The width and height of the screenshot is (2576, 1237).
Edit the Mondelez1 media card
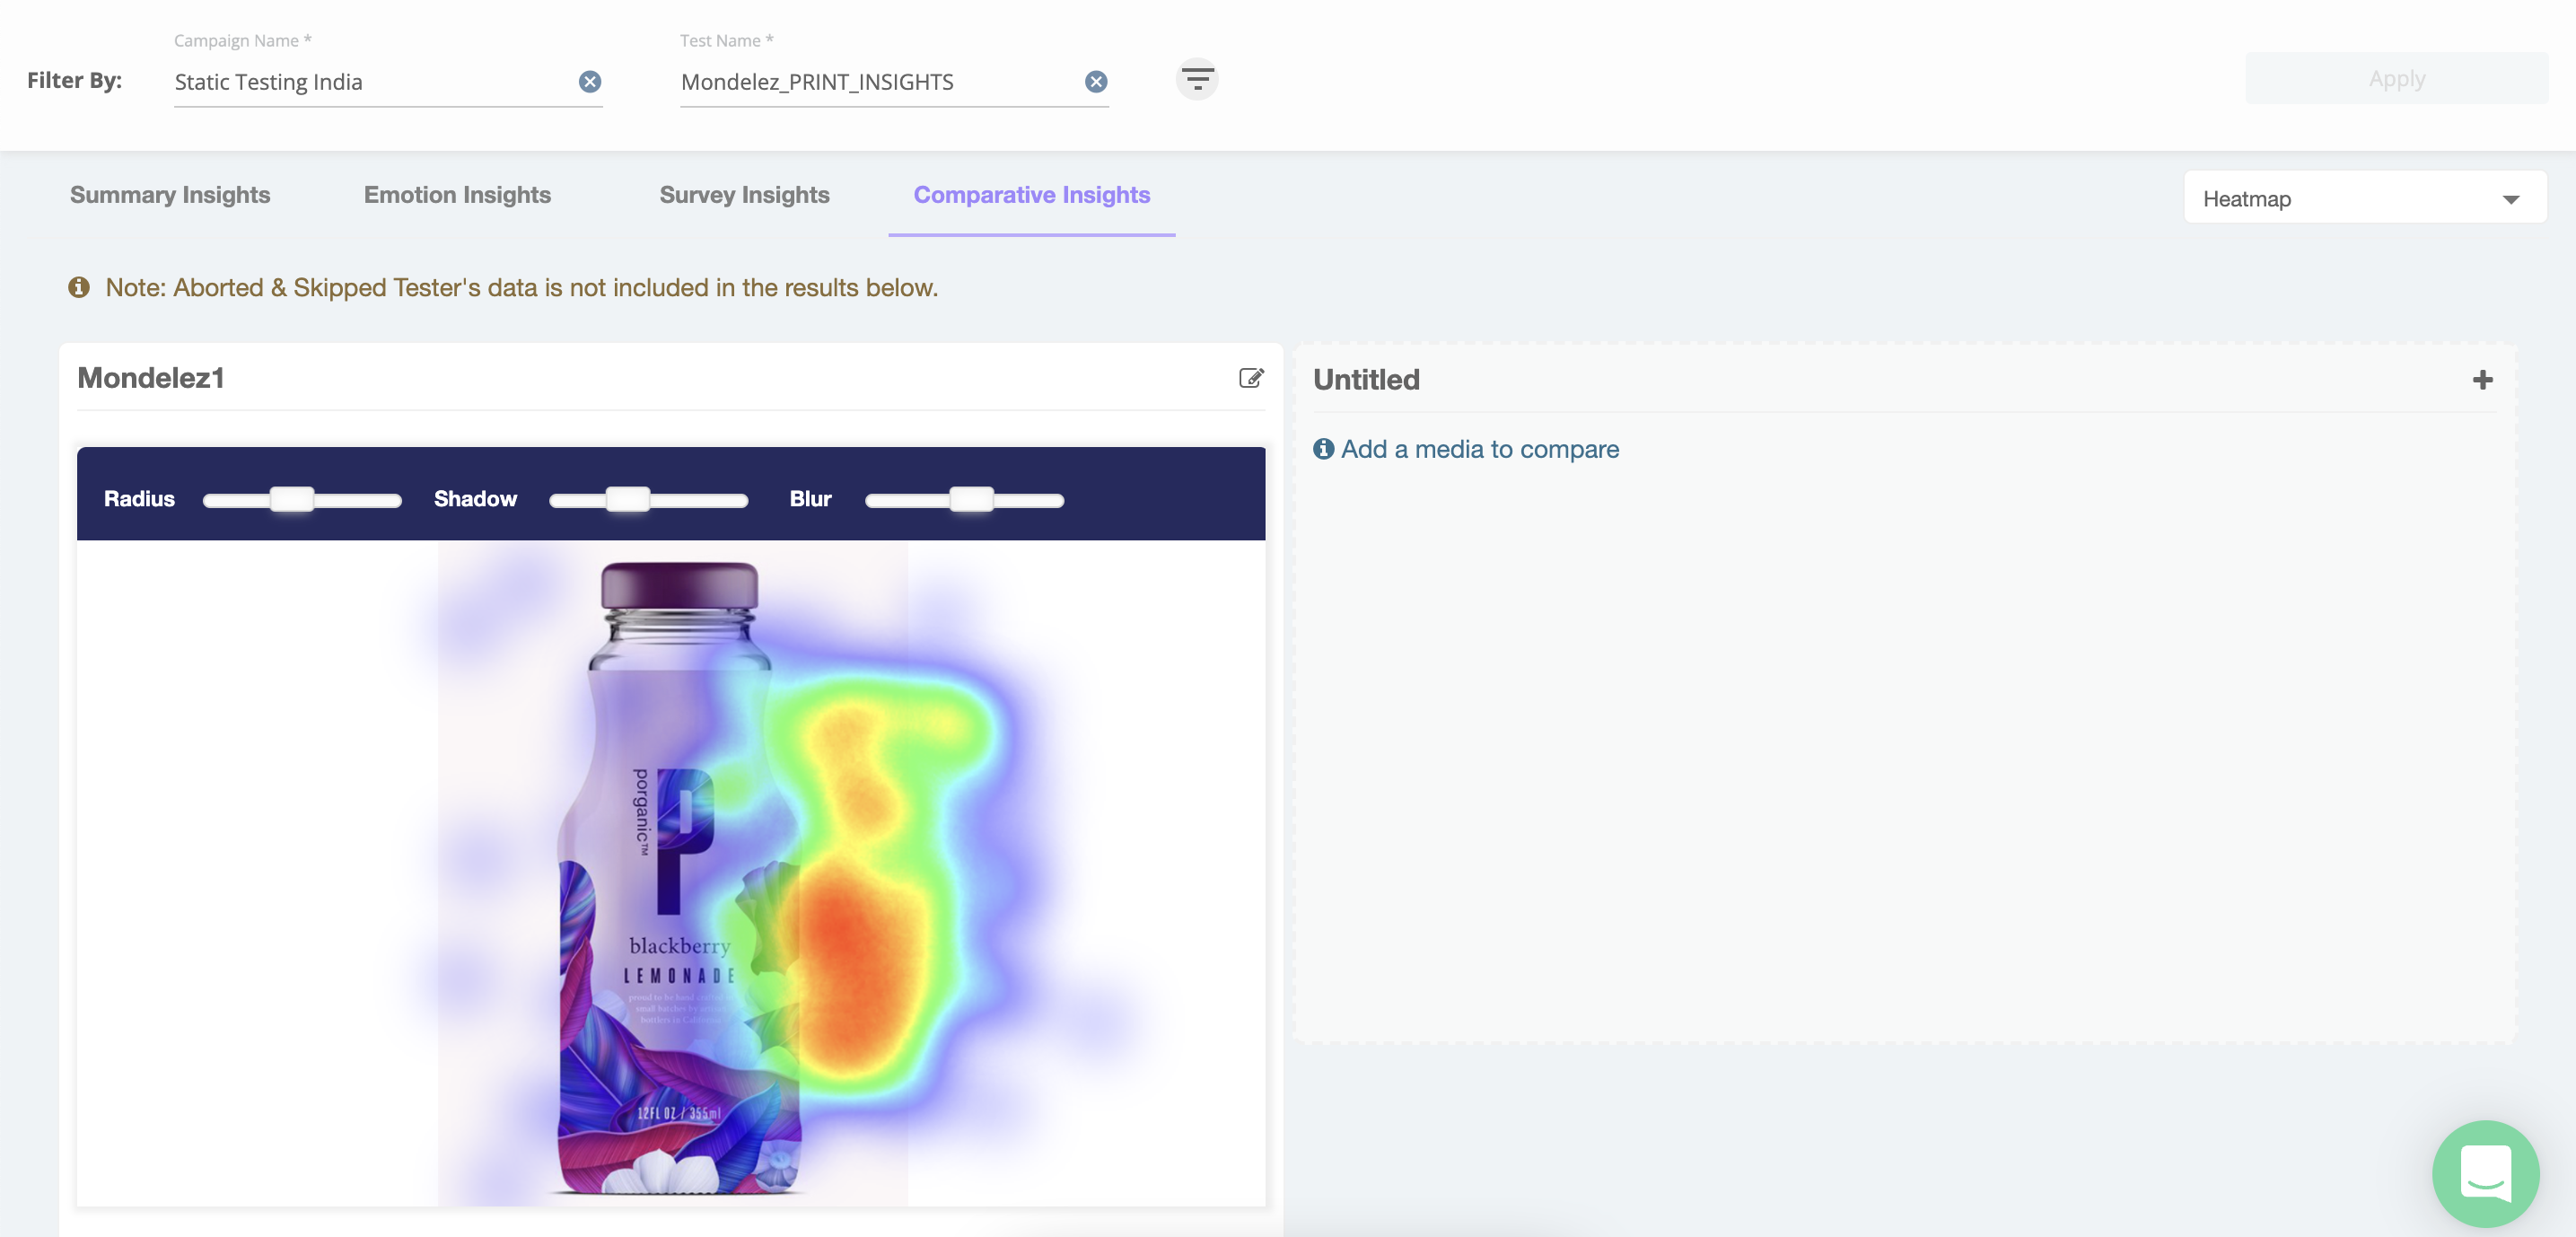pos(1251,378)
